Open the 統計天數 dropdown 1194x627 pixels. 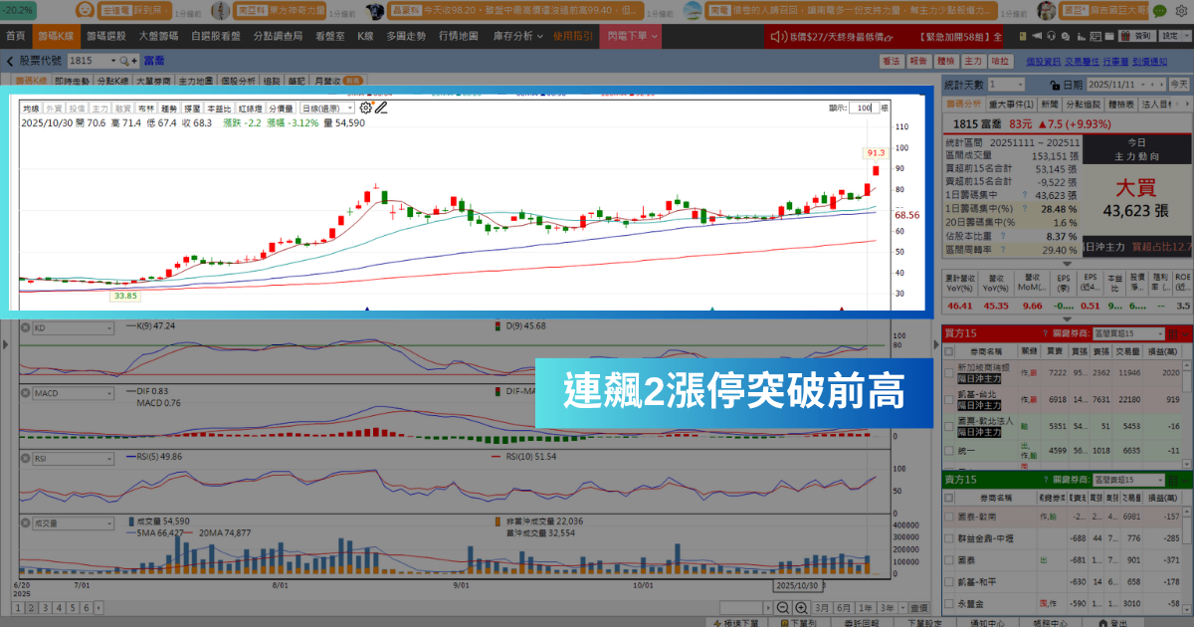(1006, 85)
